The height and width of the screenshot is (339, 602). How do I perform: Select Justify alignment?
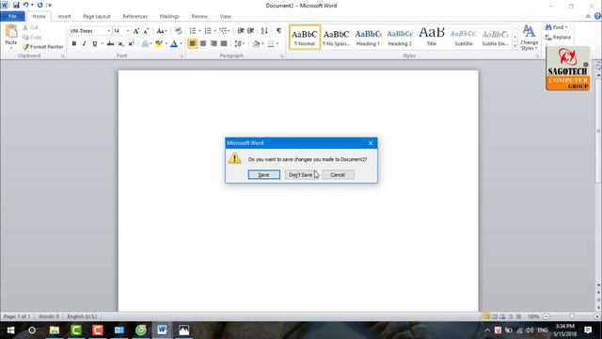click(224, 44)
